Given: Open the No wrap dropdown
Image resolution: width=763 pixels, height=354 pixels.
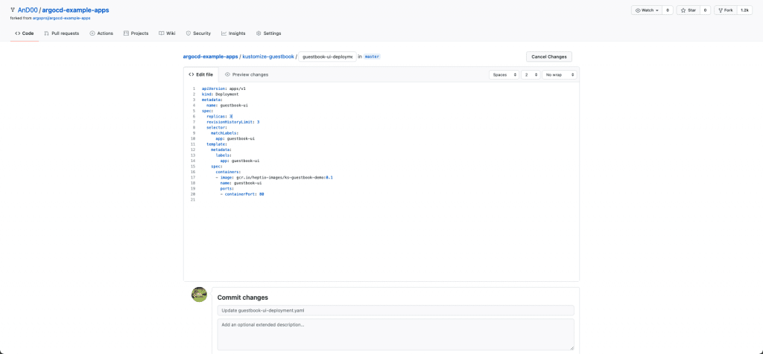Looking at the screenshot, I should click(x=559, y=75).
